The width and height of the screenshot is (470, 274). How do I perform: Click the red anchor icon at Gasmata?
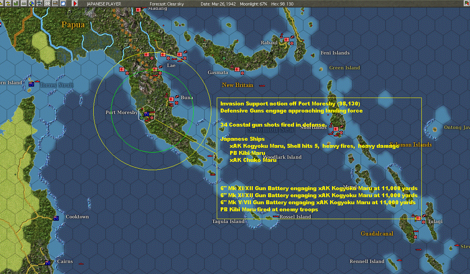[x=231, y=67]
